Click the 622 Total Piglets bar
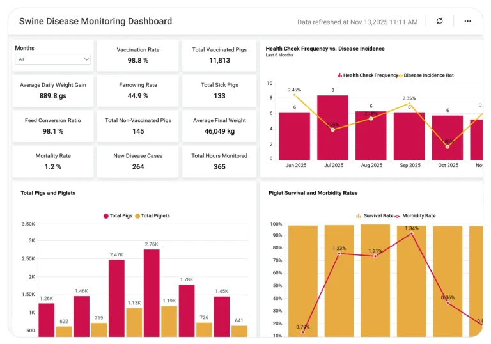Viewport: 491px width, 344px height. [64, 332]
